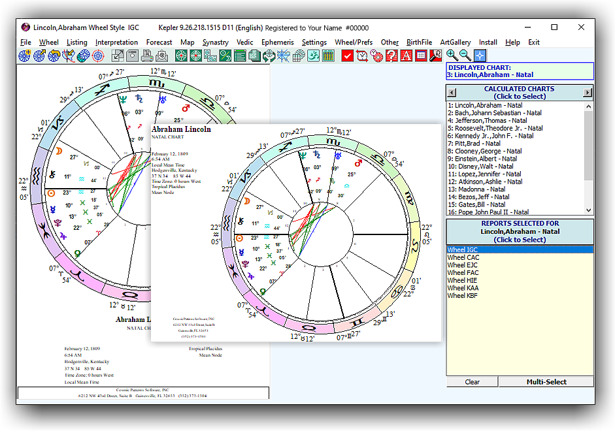Click the left arrow on Calculated Charts header
Viewport: 615px width, 431px height.
452,93
